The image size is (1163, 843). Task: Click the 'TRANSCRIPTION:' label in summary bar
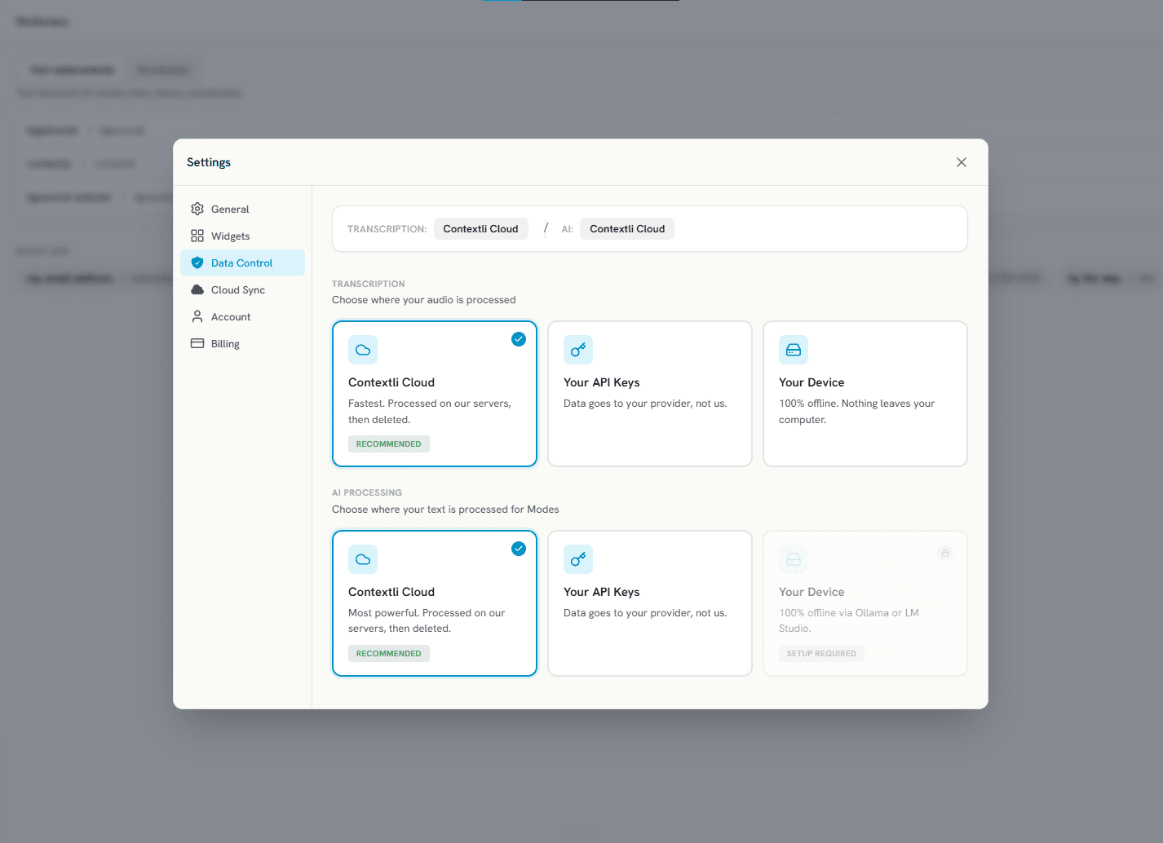coord(387,229)
